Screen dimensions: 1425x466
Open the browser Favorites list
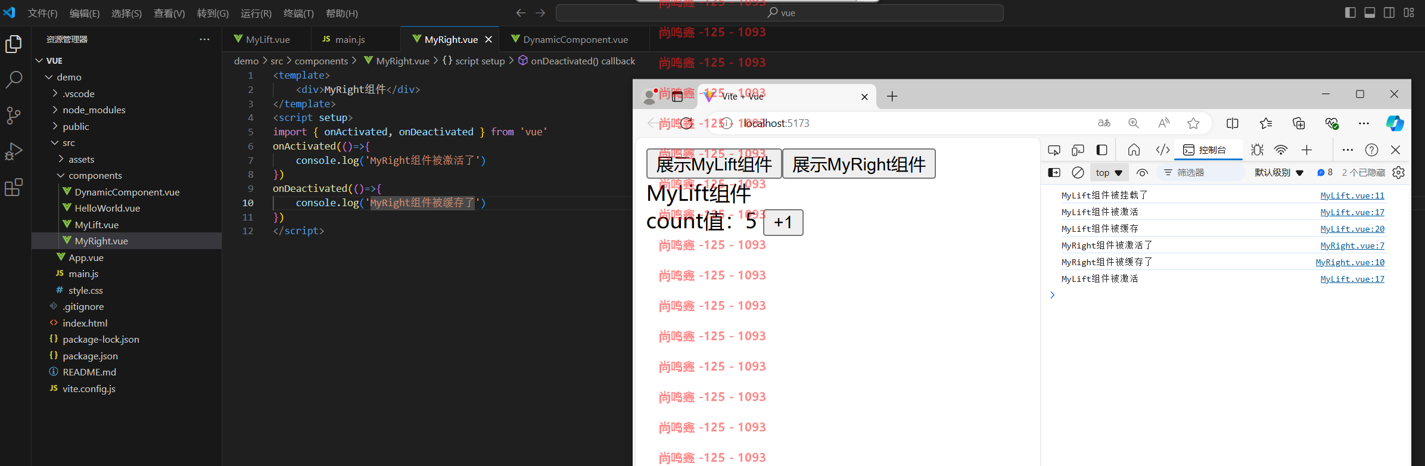click(x=1266, y=123)
